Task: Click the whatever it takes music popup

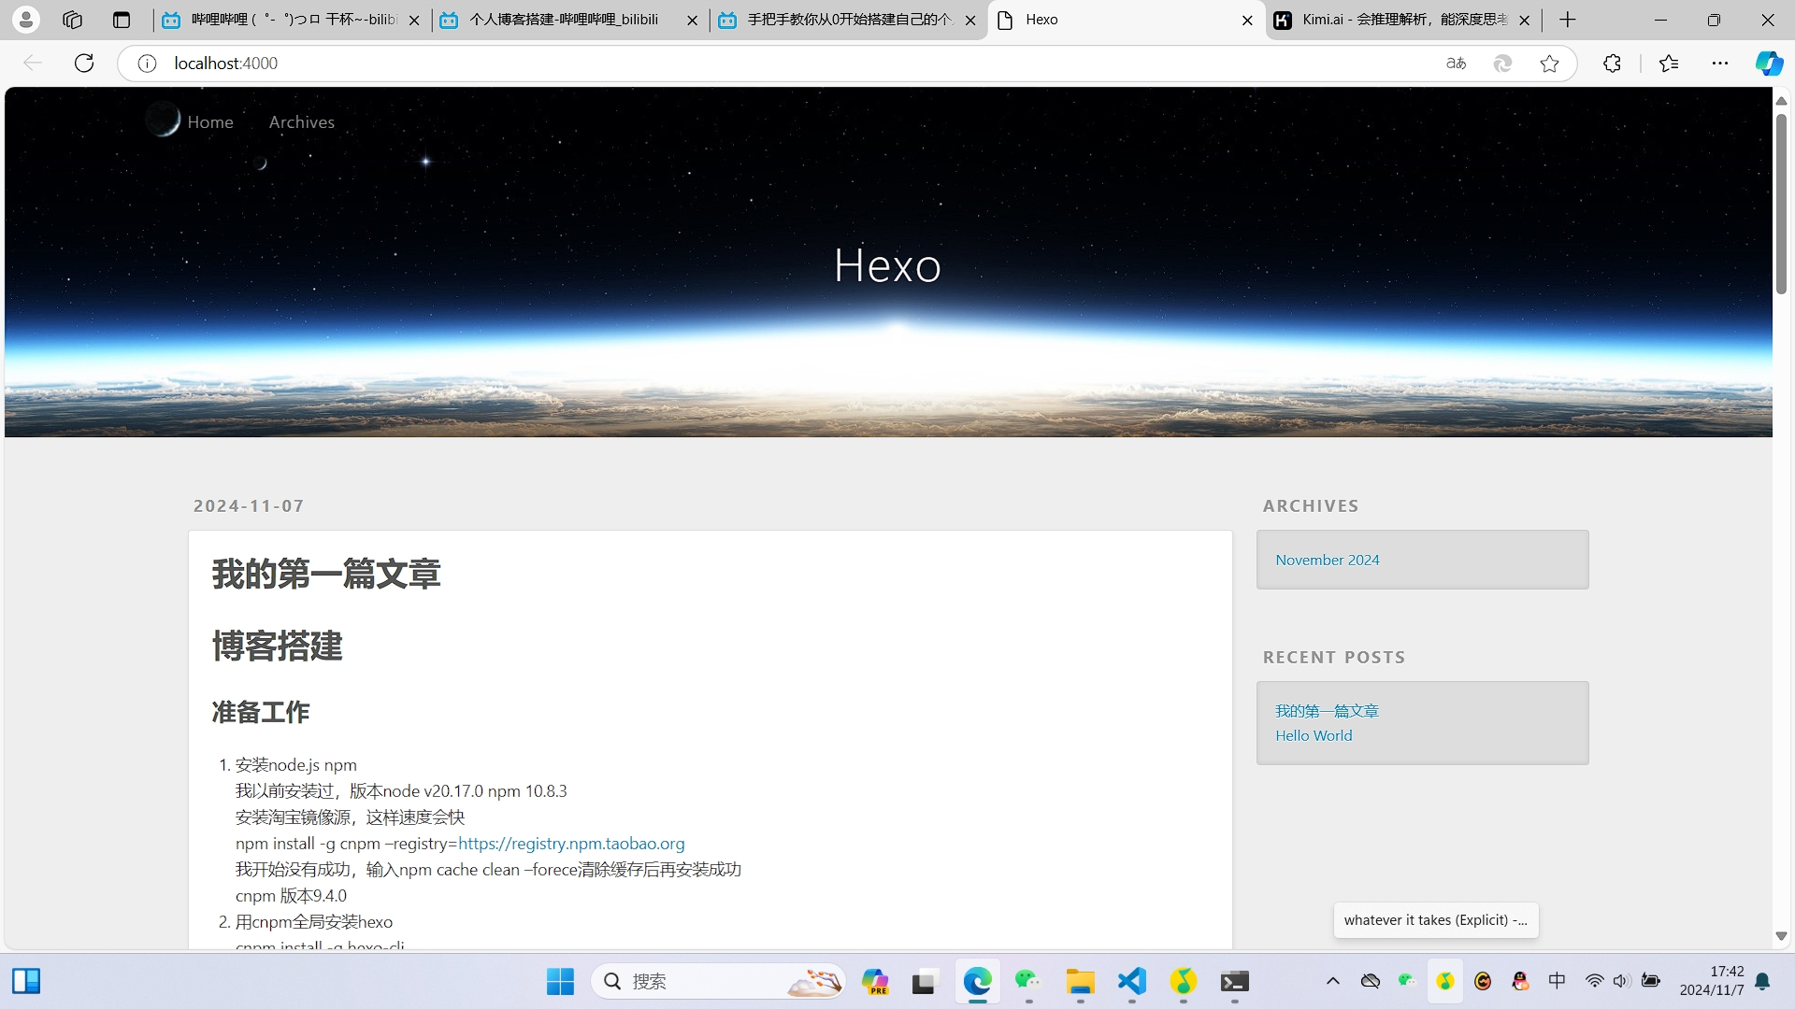Action: pos(1436,920)
